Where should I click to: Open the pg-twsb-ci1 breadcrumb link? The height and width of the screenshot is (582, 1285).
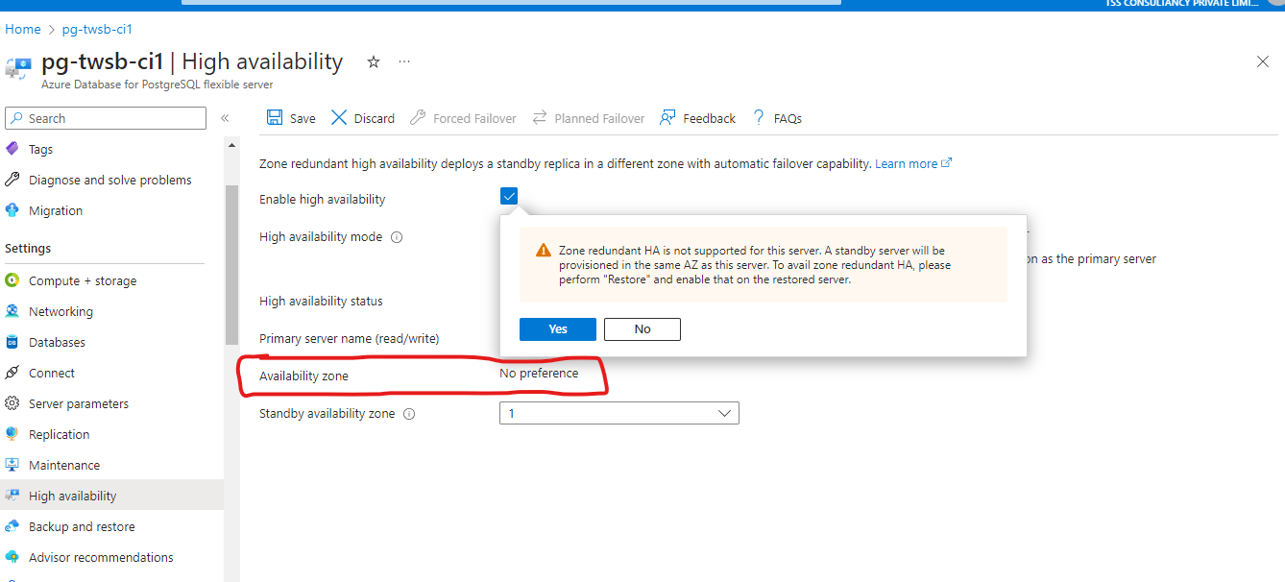pyautogui.click(x=97, y=29)
